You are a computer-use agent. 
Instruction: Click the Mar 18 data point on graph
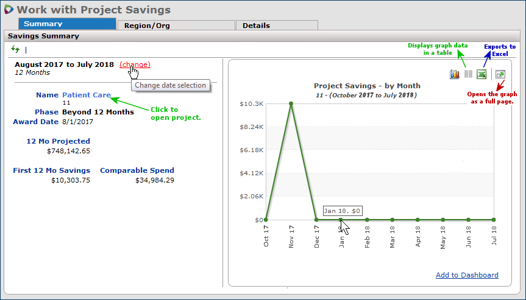tap(392, 220)
